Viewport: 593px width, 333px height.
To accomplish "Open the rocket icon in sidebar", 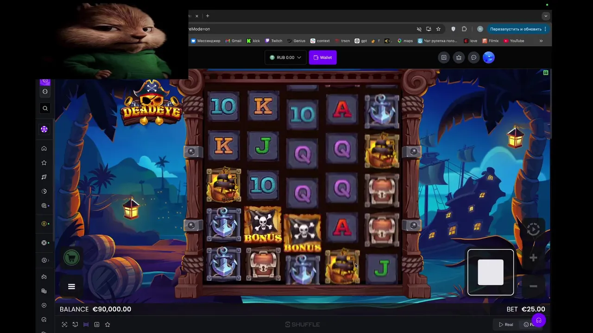I will [44, 177].
